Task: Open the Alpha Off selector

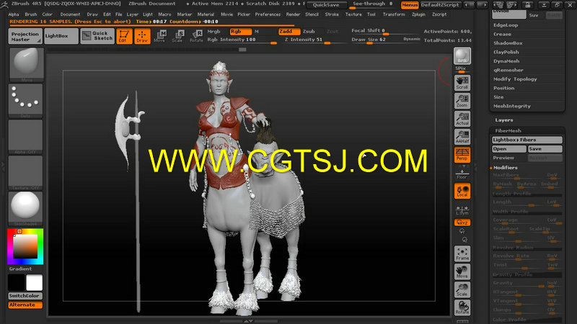Action: click(x=26, y=137)
